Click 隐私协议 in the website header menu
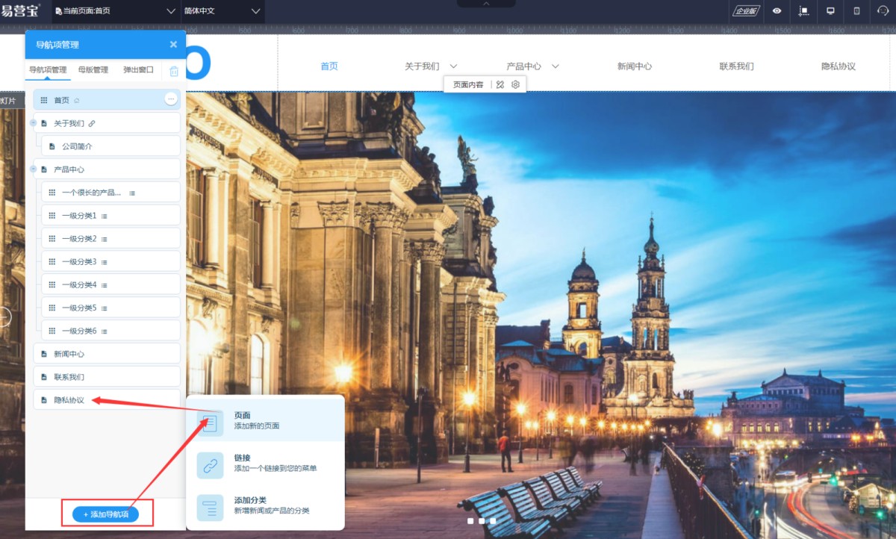The height and width of the screenshot is (539, 896). (x=839, y=66)
